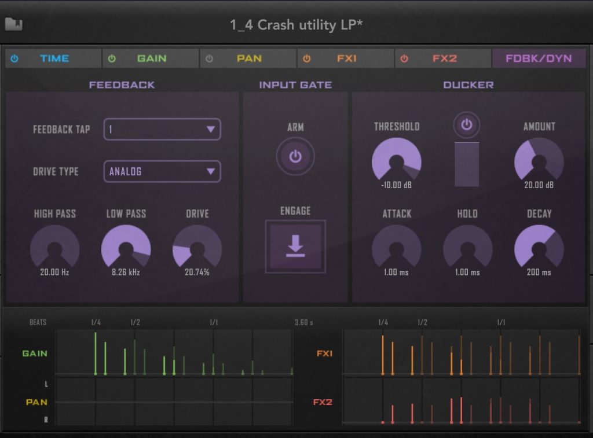Click the Feedback Low Pass knob
Screen dimensions: 593x438
click(x=126, y=249)
